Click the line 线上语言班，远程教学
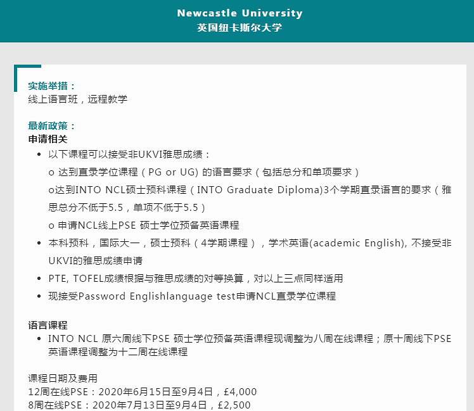The height and width of the screenshot is (411, 474). pyautogui.click(x=78, y=99)
